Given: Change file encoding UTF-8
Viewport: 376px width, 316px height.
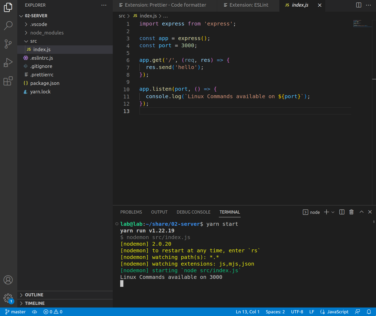Looking at the screenshot, I should point(297,312).
